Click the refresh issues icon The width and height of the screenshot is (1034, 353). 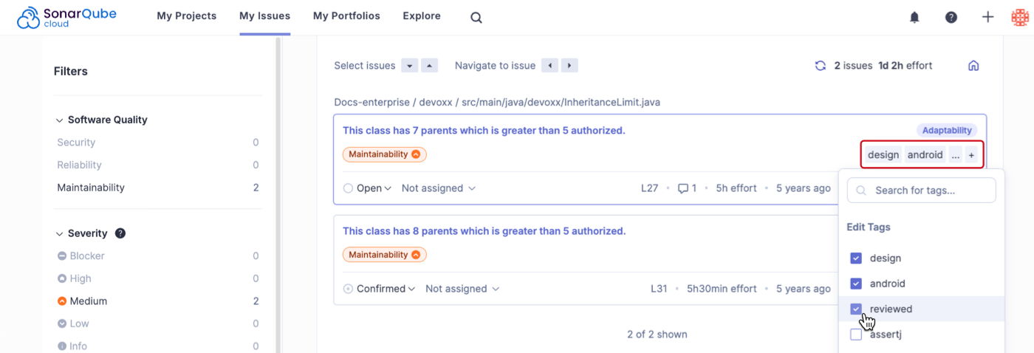point(820,66)
